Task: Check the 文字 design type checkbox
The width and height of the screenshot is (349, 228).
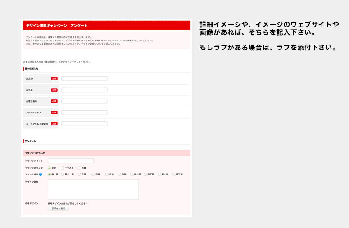Action: pos(49,168)
